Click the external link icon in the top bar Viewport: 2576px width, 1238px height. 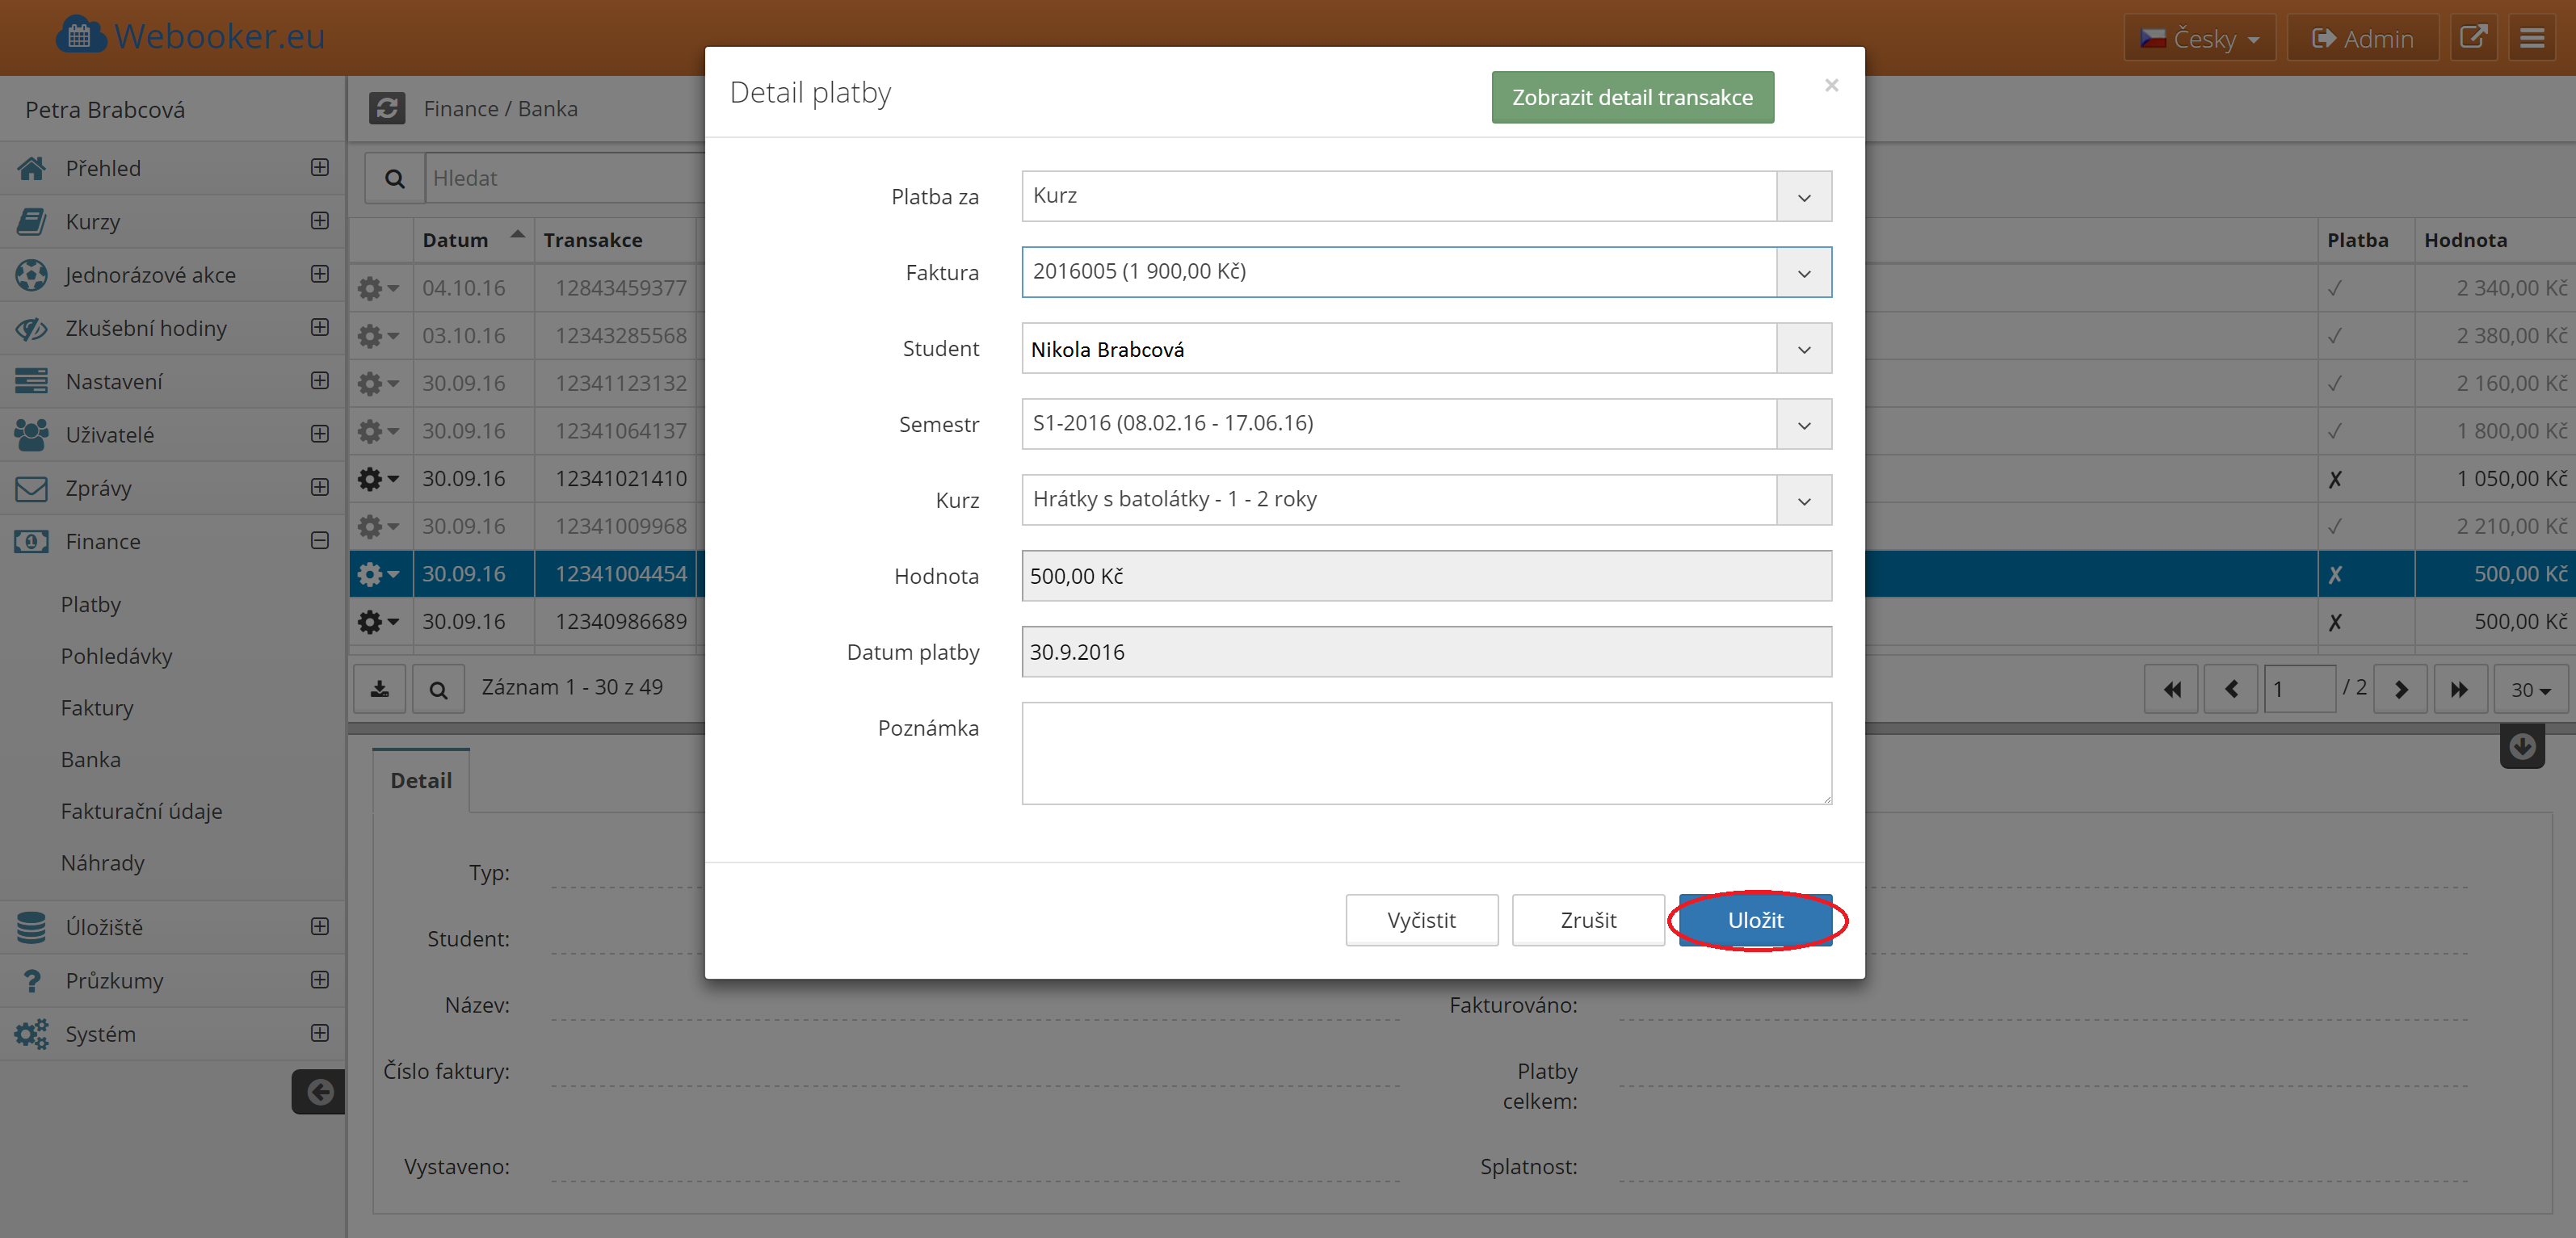[x=2473, y=38]
